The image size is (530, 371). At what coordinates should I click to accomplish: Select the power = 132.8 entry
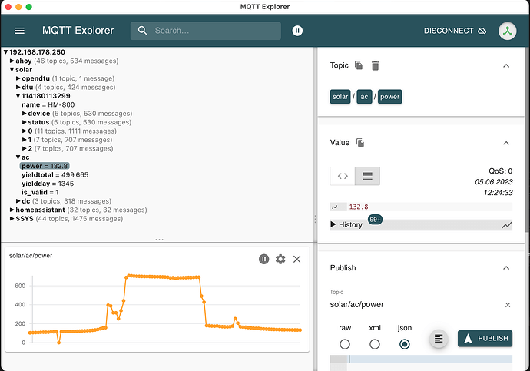click(x=45, y=166)
